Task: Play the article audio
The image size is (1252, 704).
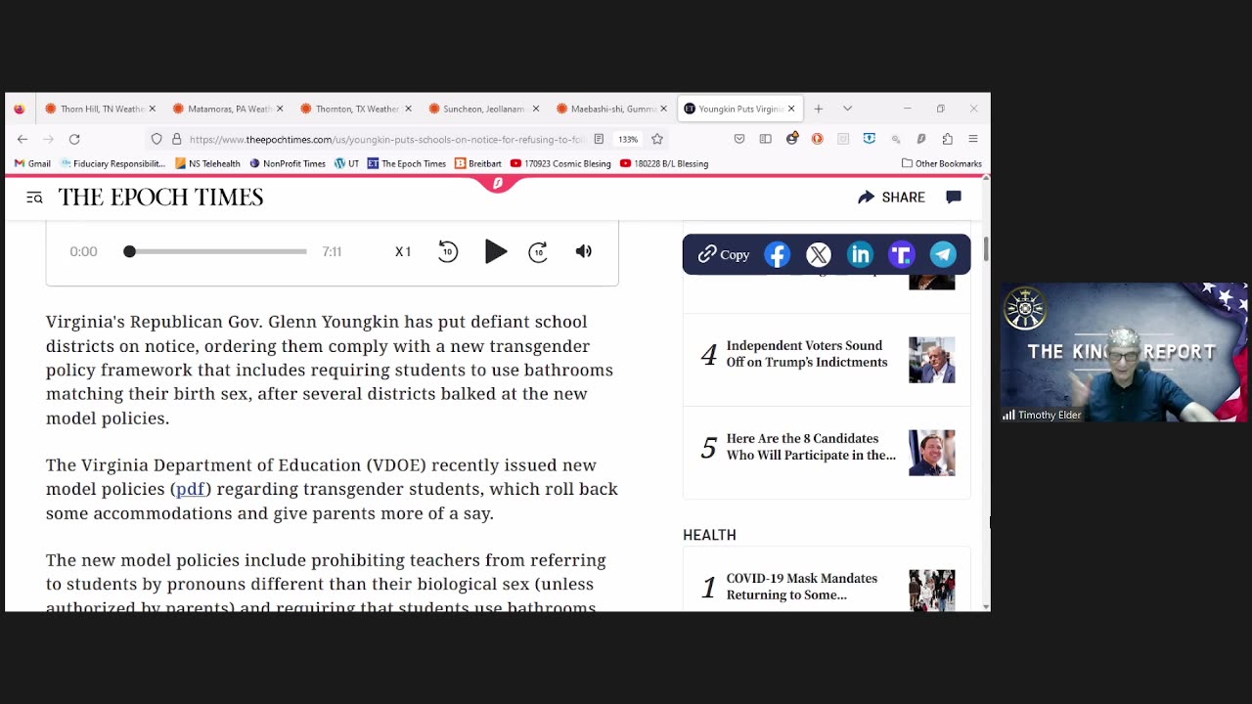Action: [x=496, y=251]
